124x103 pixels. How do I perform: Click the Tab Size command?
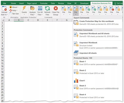[x=14, y=14]
